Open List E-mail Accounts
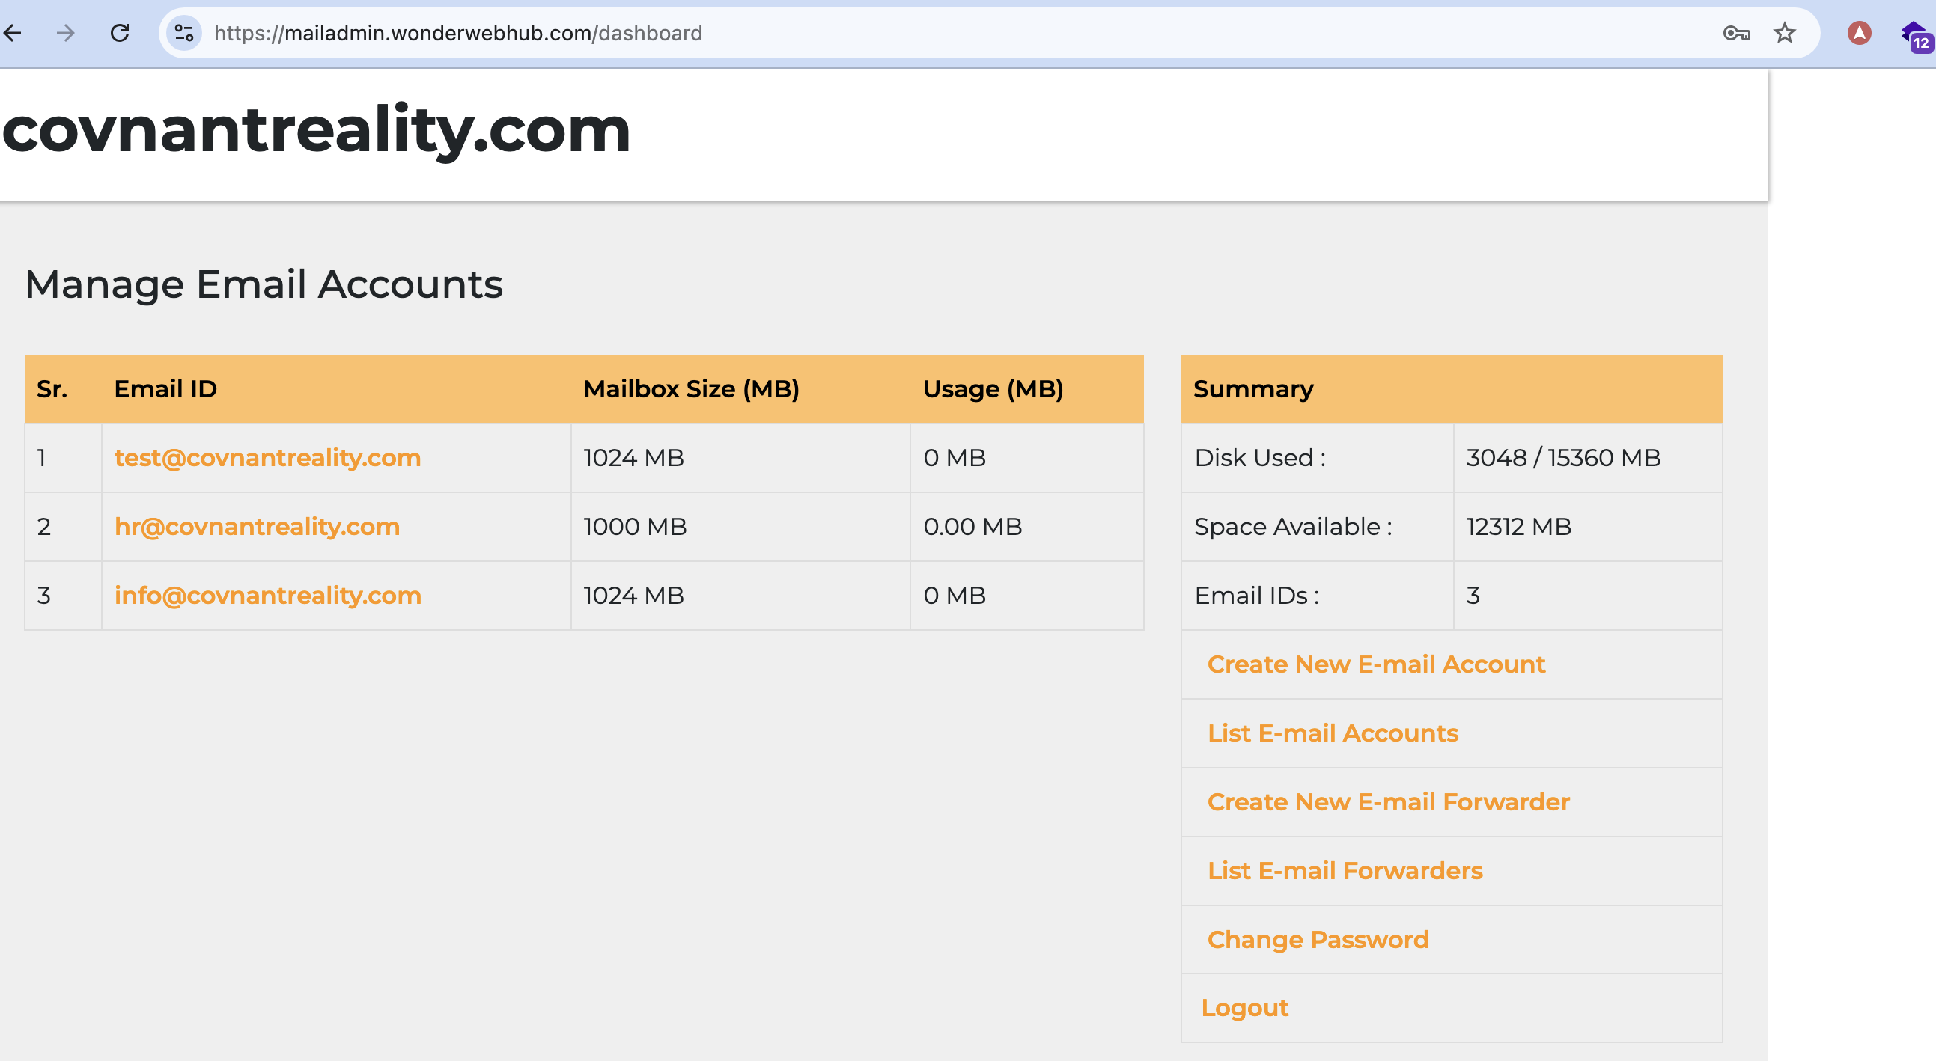Screen dimensions: 1936x1061 (1333, 733)
